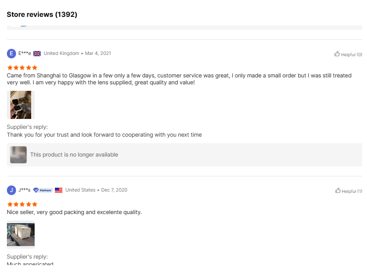Click "This product is no longer available"
The width and height of the screenshot is (367, 272).
point(74,155)
